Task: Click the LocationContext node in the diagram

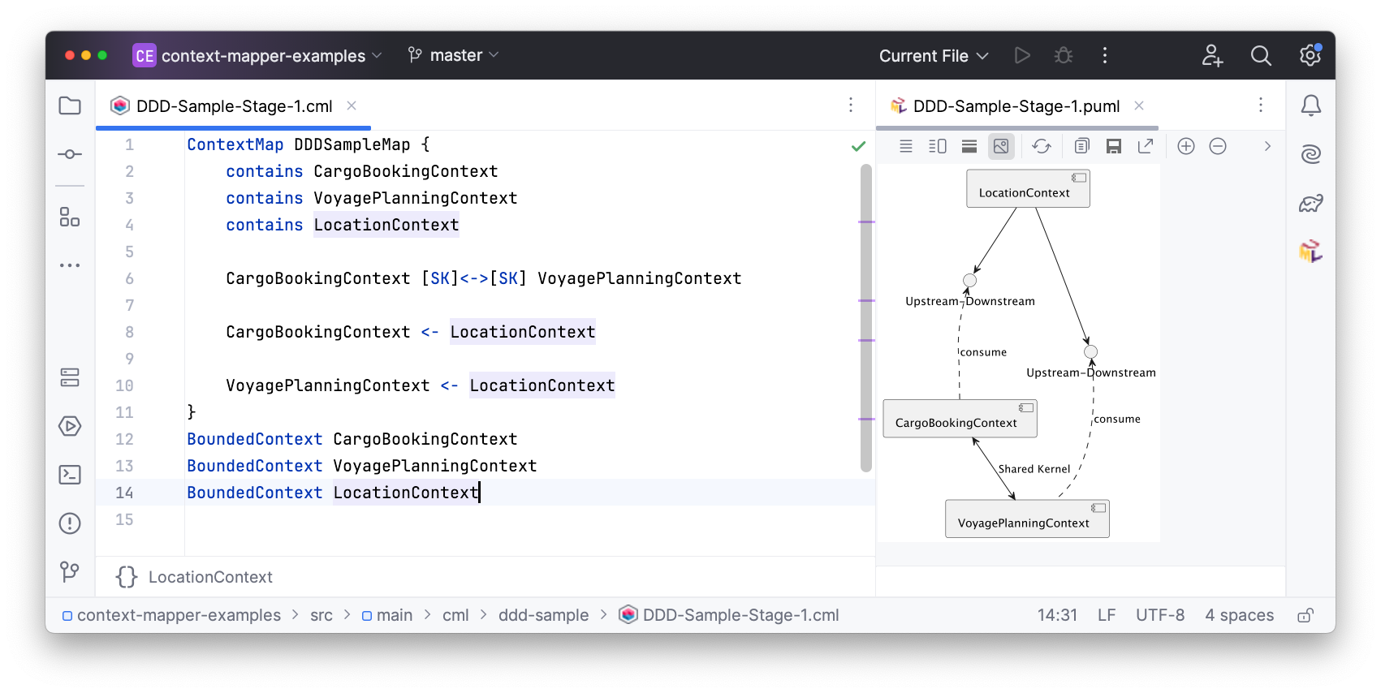Action: click(1028, 188)
